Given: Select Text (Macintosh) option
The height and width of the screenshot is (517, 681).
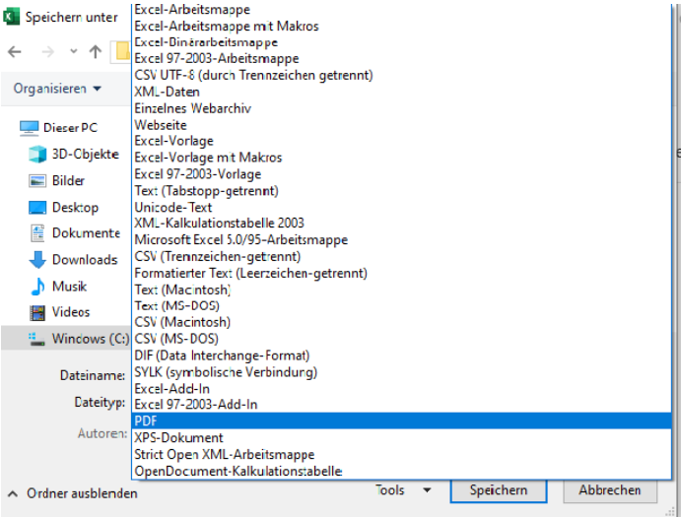Looking at the screenshot, I should tap(401, 290).
